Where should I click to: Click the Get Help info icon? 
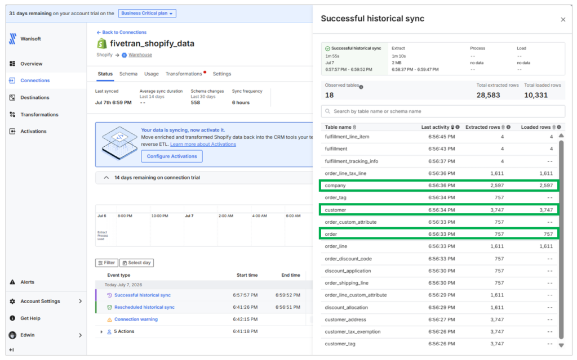(12, 318)
